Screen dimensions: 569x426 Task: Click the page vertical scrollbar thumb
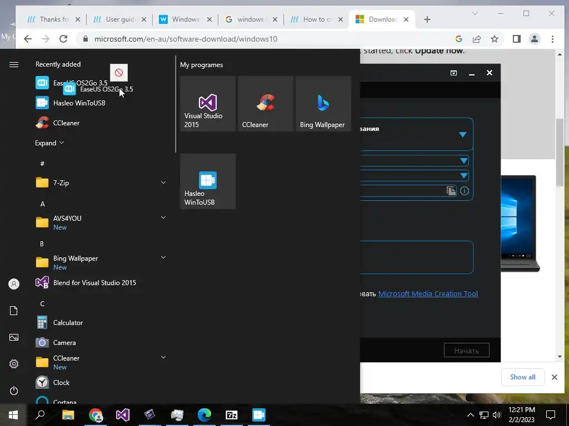559,152
